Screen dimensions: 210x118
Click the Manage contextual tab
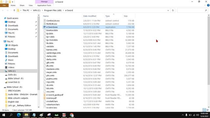click(44, 2)
